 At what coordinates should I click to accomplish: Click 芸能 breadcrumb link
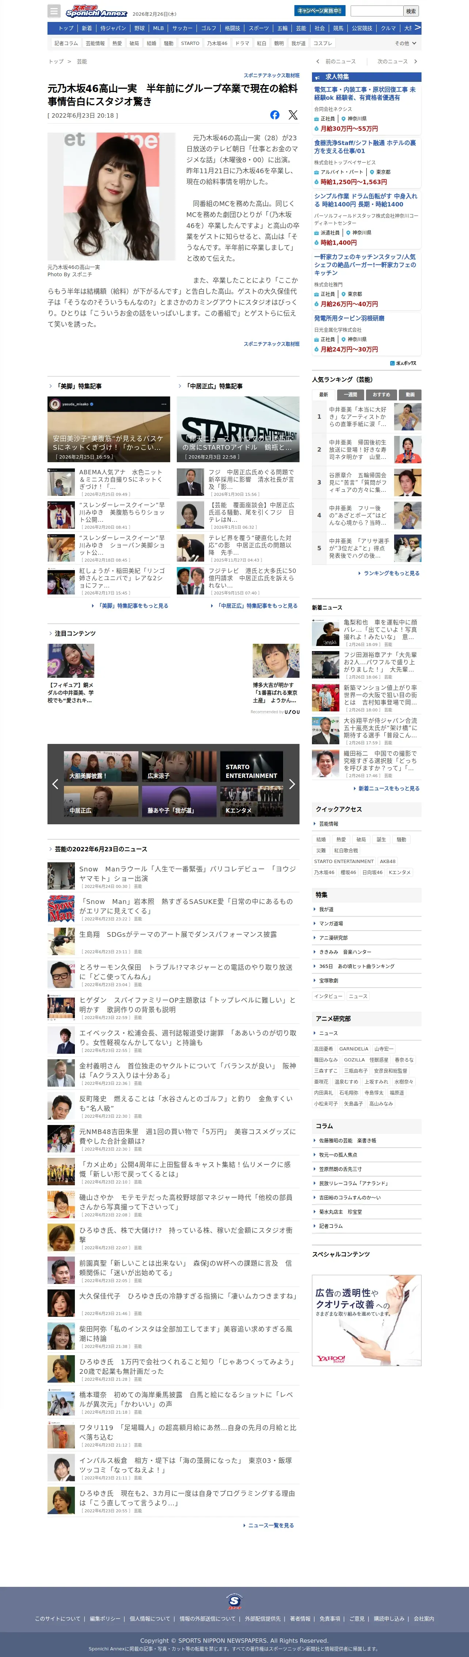point(82,62)
